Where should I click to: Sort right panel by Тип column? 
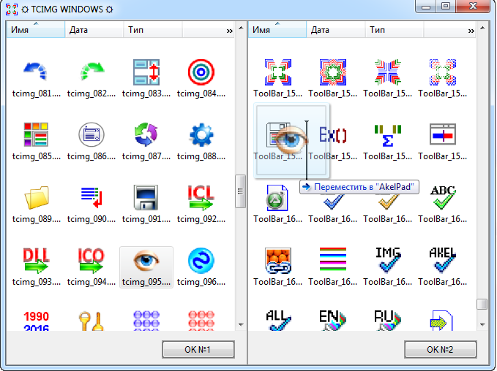395,30
